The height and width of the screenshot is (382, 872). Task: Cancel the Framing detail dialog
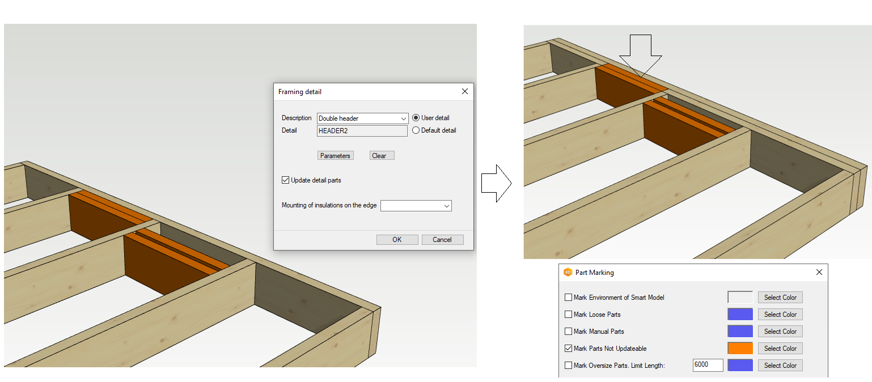click(x=442, y=240)
